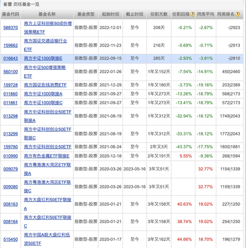
Task: Open fund code 560100 link
Action: (11, 72)
